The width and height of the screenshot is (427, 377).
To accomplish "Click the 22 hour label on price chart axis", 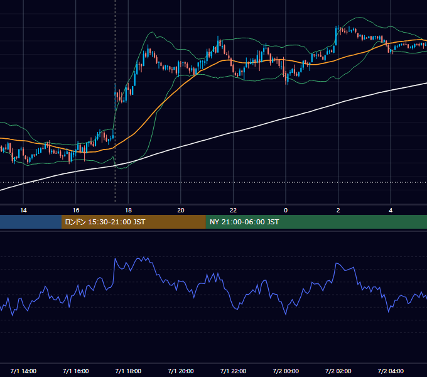I will point(233,210).
